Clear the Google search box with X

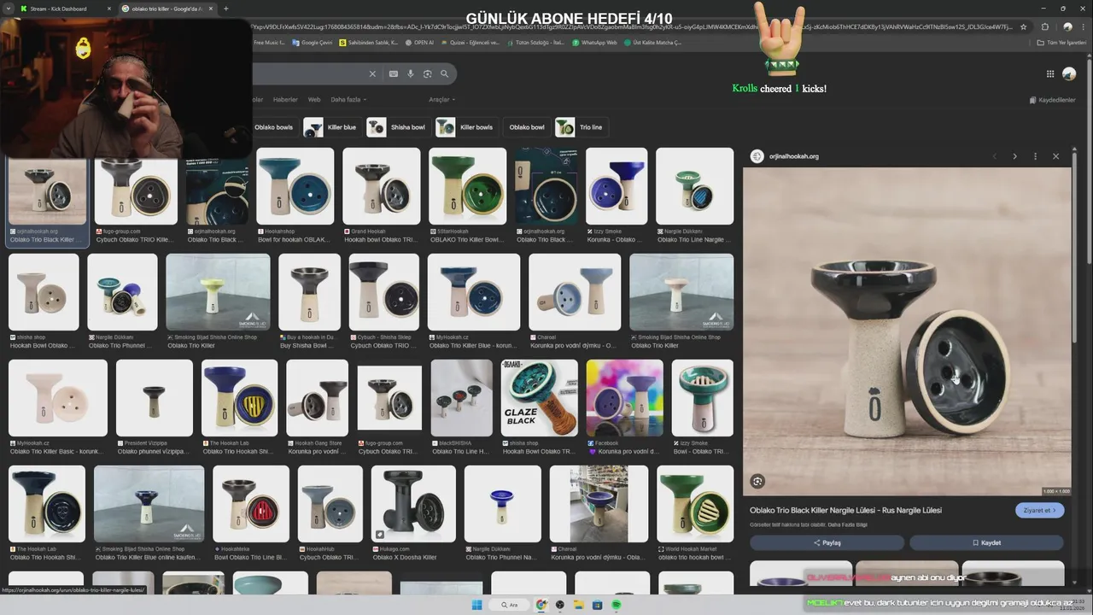pyautogui.click(x=372, y=74)
